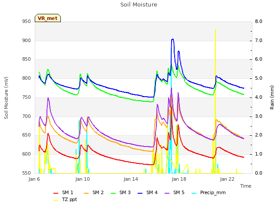Click the 4.0 right axis value
278x208 pixels.
click(258, 97)
